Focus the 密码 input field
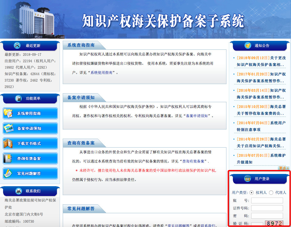The width and height of the screenshot is (291, 227). point(267,216)
